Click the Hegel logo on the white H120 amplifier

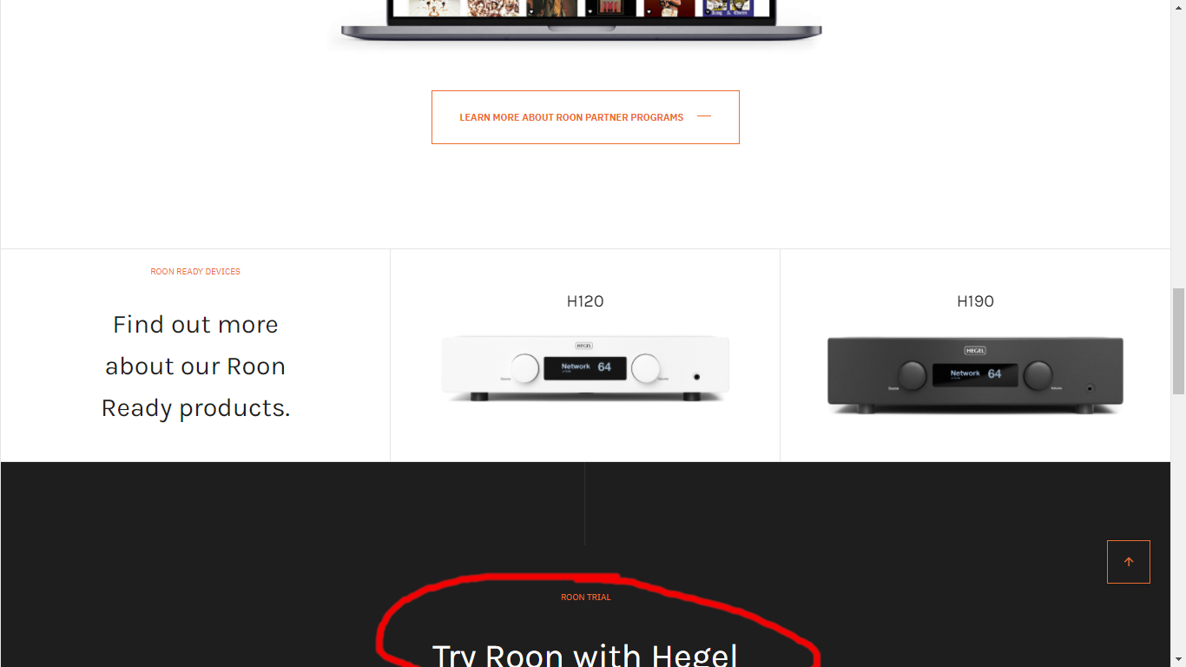584,345
